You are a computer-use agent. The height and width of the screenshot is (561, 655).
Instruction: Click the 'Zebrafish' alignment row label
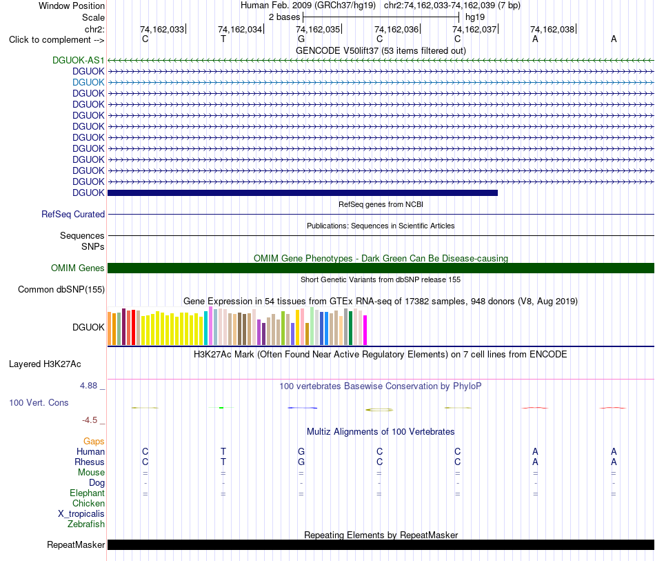(x=86, y=524)
